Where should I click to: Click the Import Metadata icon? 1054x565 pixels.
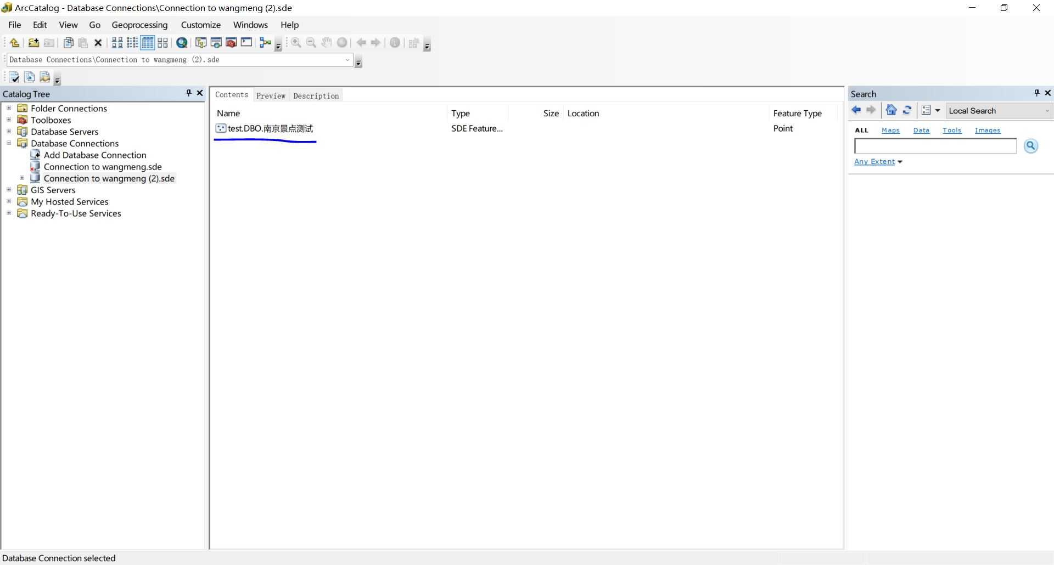(30, 77)
